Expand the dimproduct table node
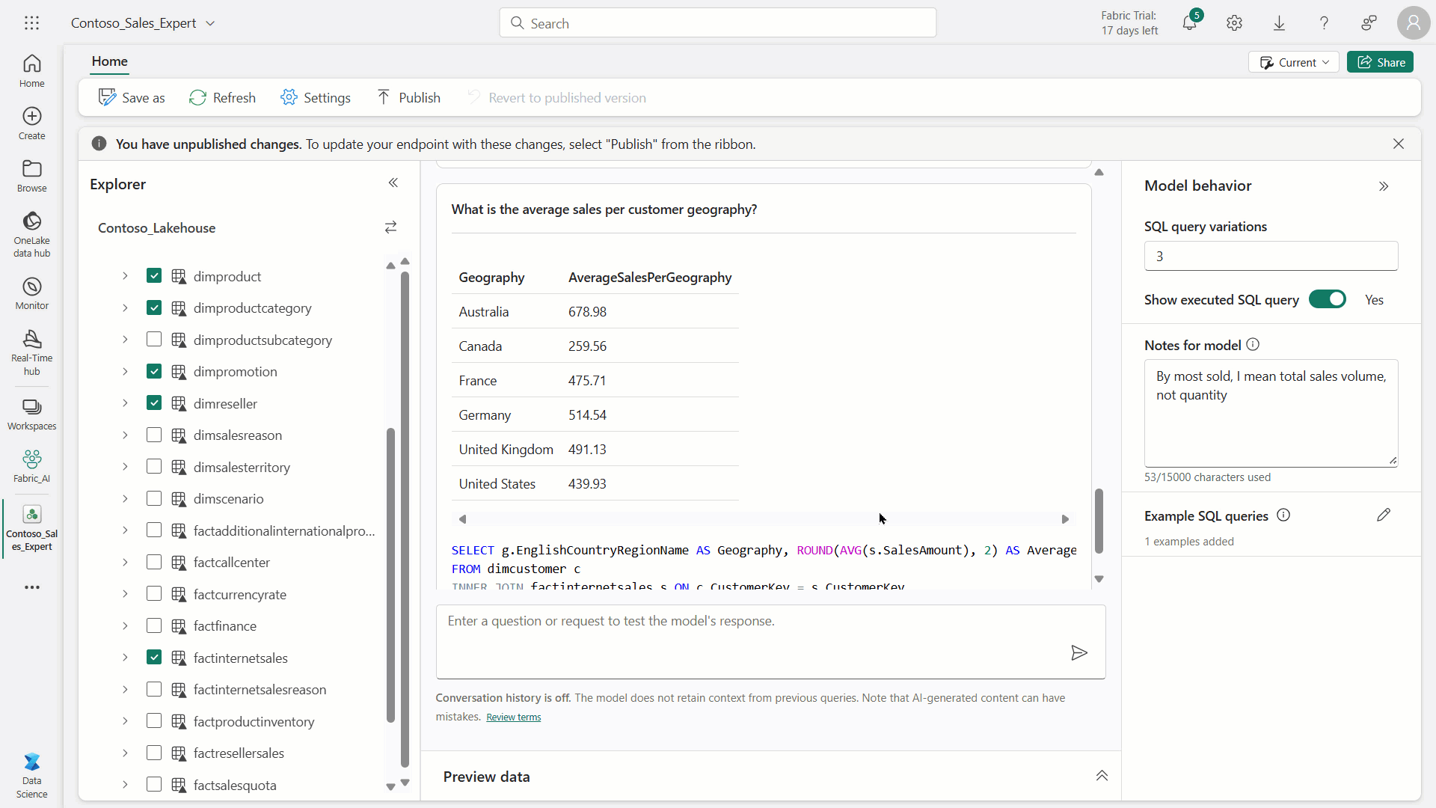Image resolution: width=1436 pixels, height=808 pixels. (125, 276)
